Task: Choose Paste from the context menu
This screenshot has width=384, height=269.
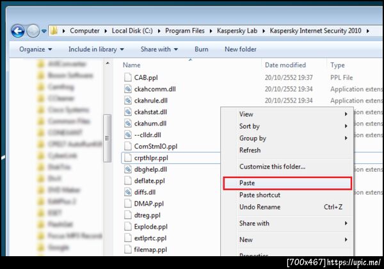Action: pyautogui.click(x=287, y=183)
